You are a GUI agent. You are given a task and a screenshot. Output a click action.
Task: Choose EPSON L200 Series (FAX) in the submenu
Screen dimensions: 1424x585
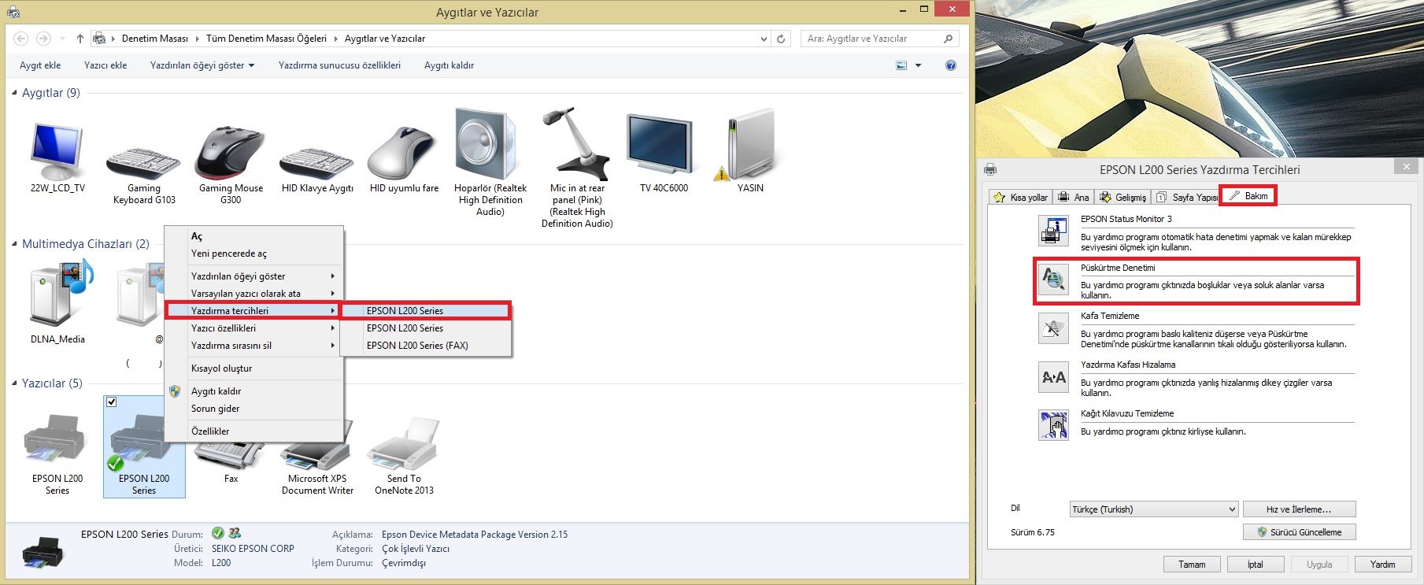[426, 346]
